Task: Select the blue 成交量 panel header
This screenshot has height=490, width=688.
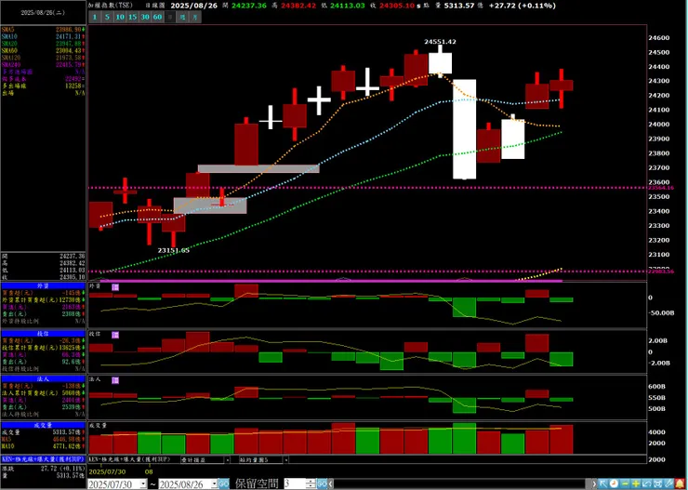Action: coord(43,425)
